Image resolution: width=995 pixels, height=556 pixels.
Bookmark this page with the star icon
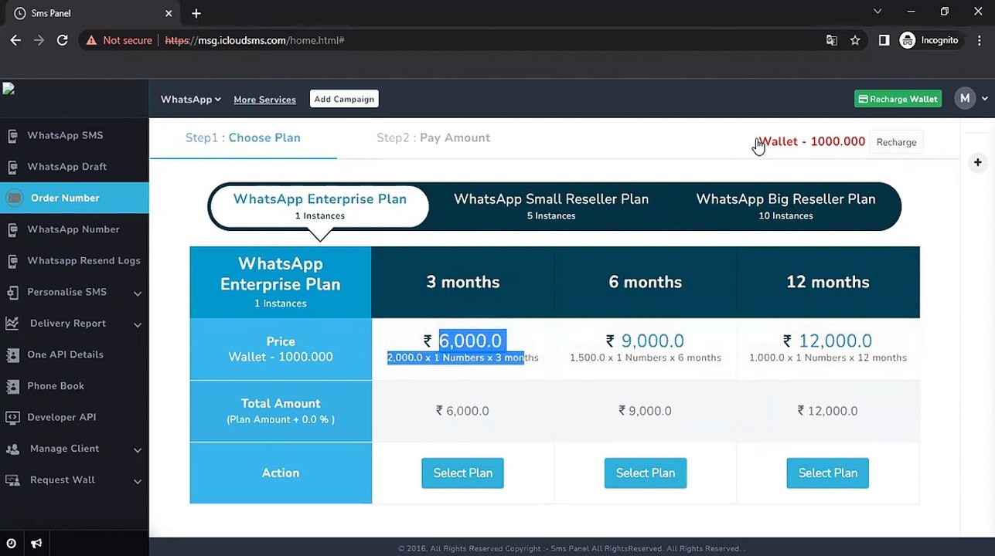tap(855, 40)
